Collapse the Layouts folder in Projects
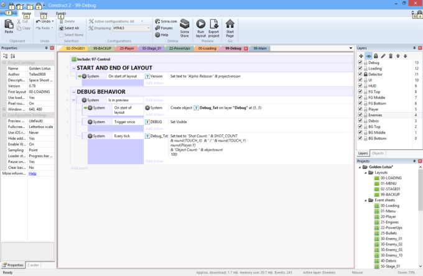The width and height of the screenshot is (423, 276). [x=366, y=173]
